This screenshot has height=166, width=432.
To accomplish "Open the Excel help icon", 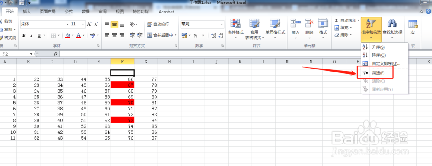I will tap(428, 12).
